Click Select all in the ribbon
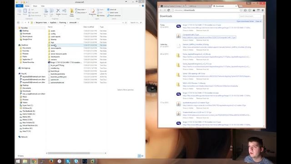This screenshot has width=291, height=164. 112,10
